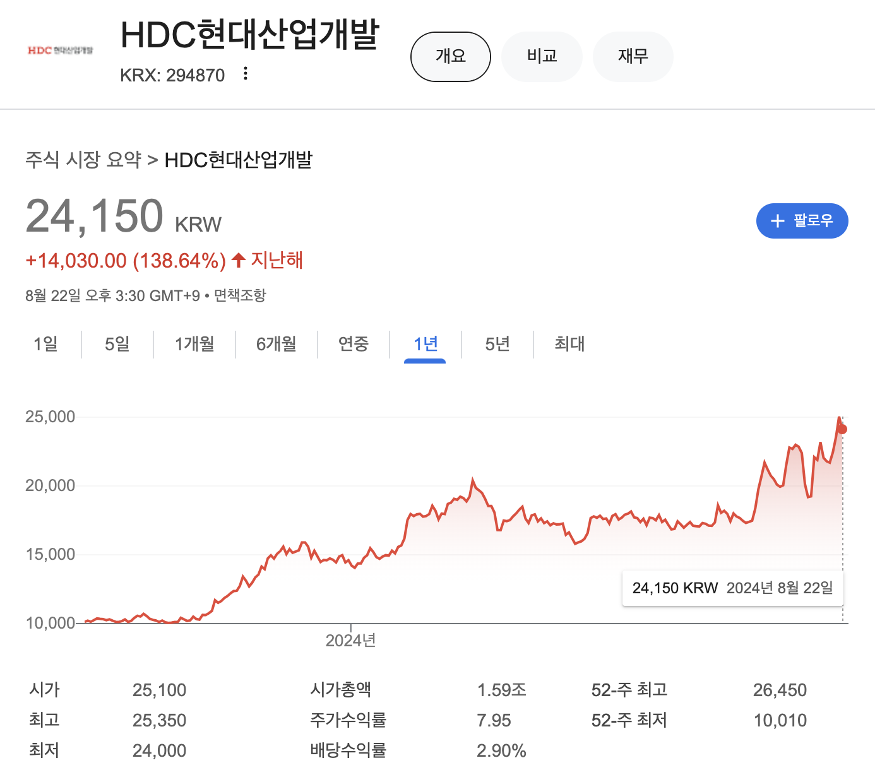This screenshot has height=770, width=875.
Task: Click the HDC현대산업개발 company logo
Action: click(61, 50)
